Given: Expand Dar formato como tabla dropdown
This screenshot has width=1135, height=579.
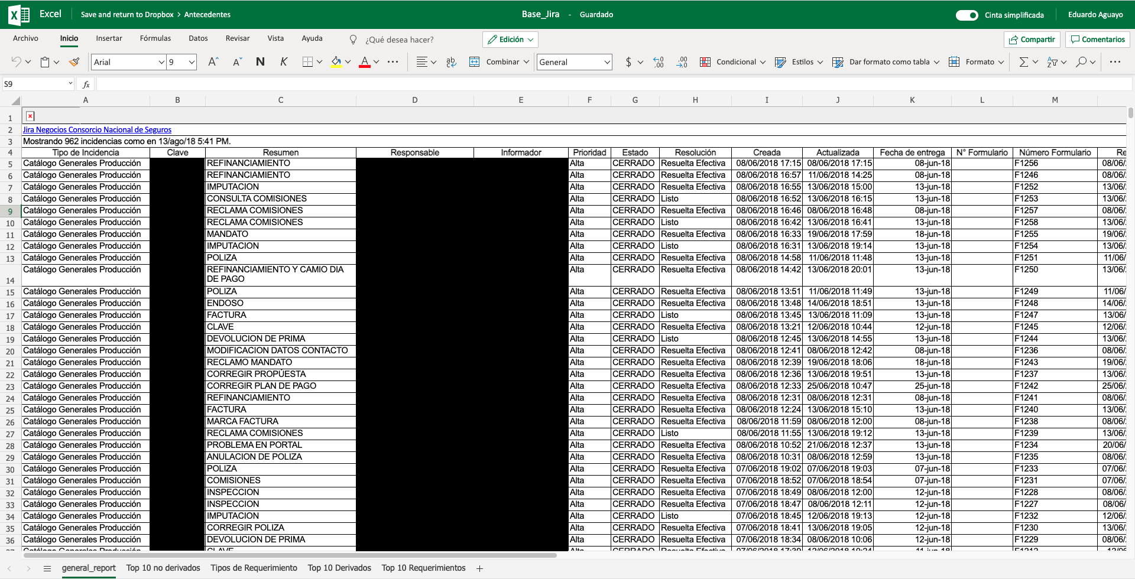Looking at the screenshot, I should [x=936, y=61].
